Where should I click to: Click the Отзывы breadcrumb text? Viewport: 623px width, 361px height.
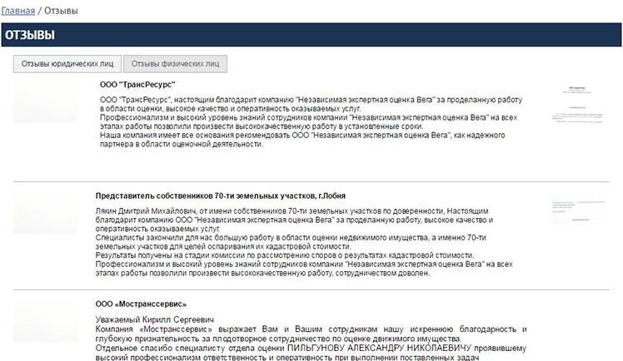pyautogui.click(x=61, y=11)
